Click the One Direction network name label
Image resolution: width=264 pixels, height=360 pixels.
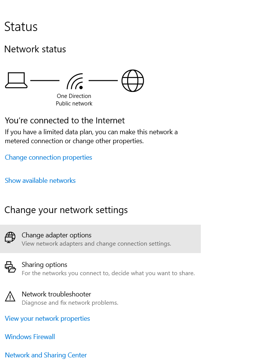[x=74, y=96]
